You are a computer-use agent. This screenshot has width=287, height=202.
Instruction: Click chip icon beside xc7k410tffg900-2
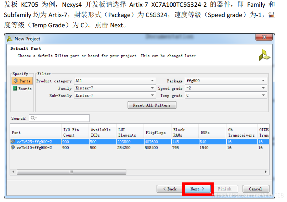pyautogui.click(x=13, y=147)
